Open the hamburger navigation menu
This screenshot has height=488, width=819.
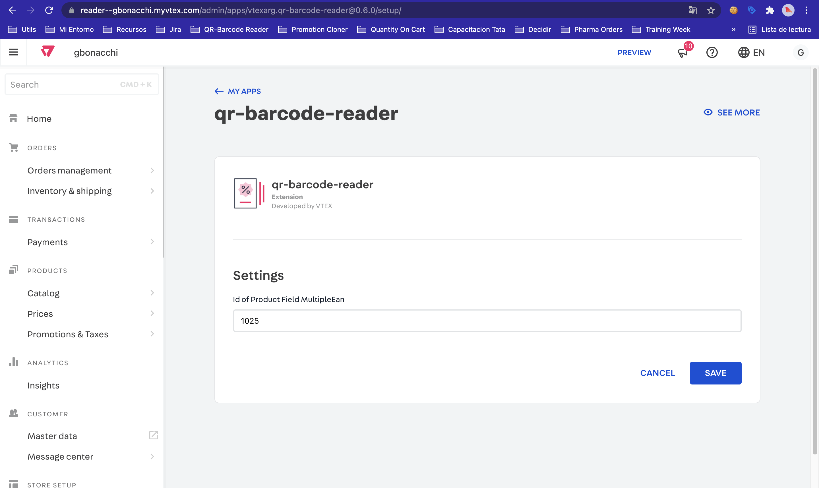(x=13, y=52)
